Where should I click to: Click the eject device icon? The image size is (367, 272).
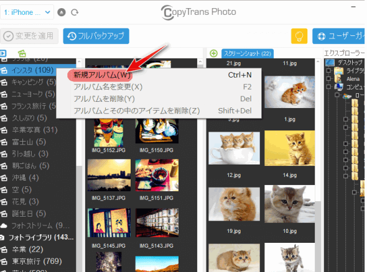pos(62,12)
